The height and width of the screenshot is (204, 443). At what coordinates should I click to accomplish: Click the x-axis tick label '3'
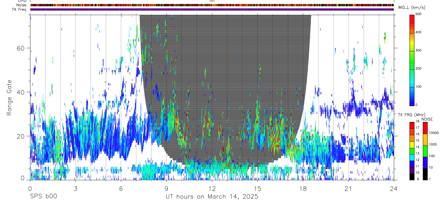pyautogui.click(x=75, y=189)
